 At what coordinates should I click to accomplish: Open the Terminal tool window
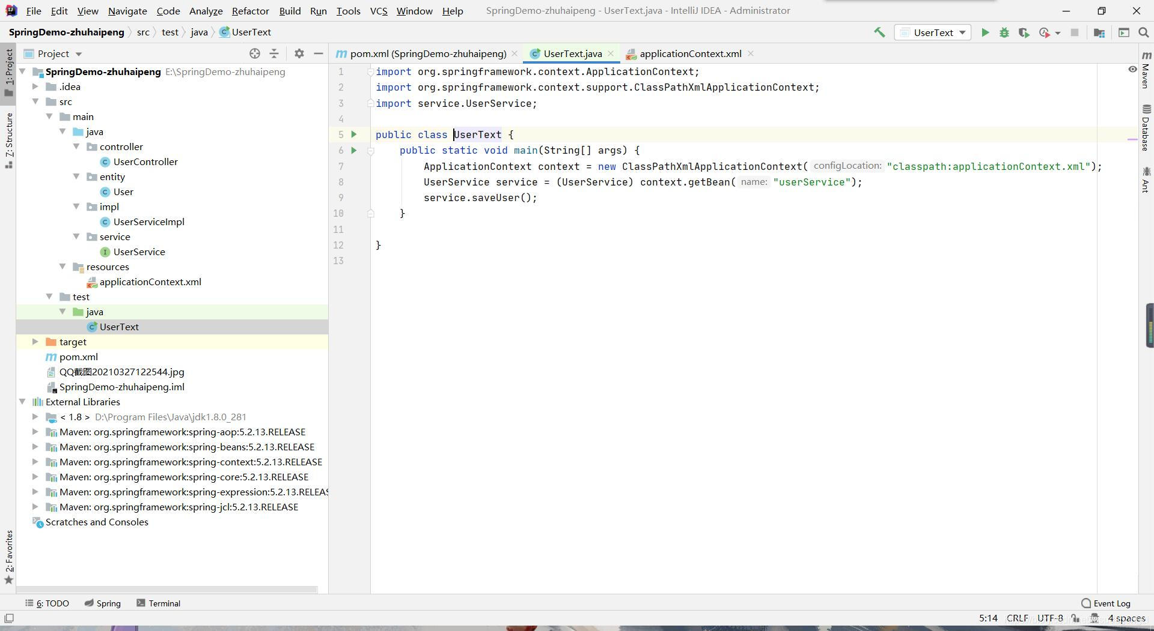click(158, 603)
